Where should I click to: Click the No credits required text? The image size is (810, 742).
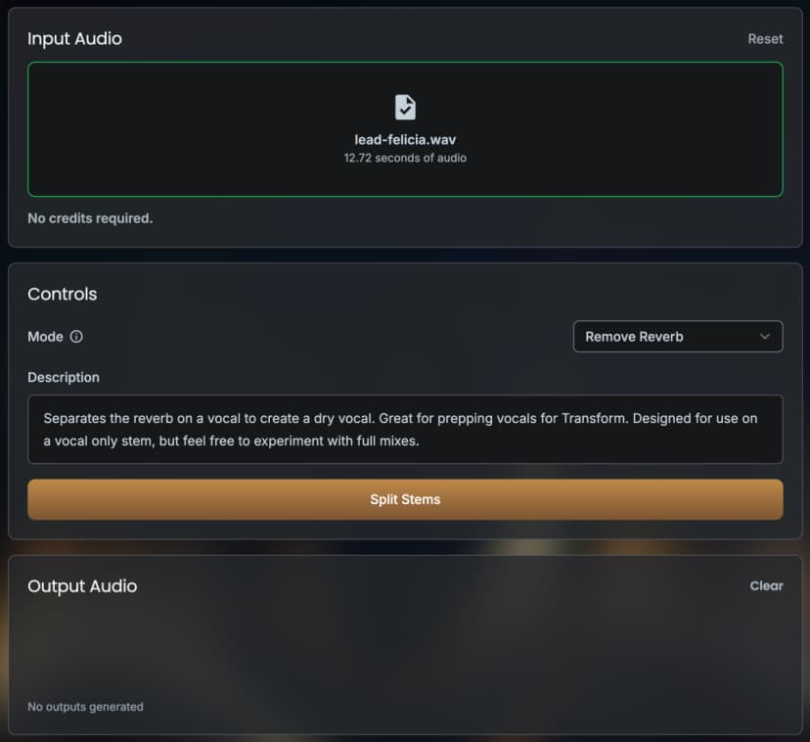click(90, 218)
